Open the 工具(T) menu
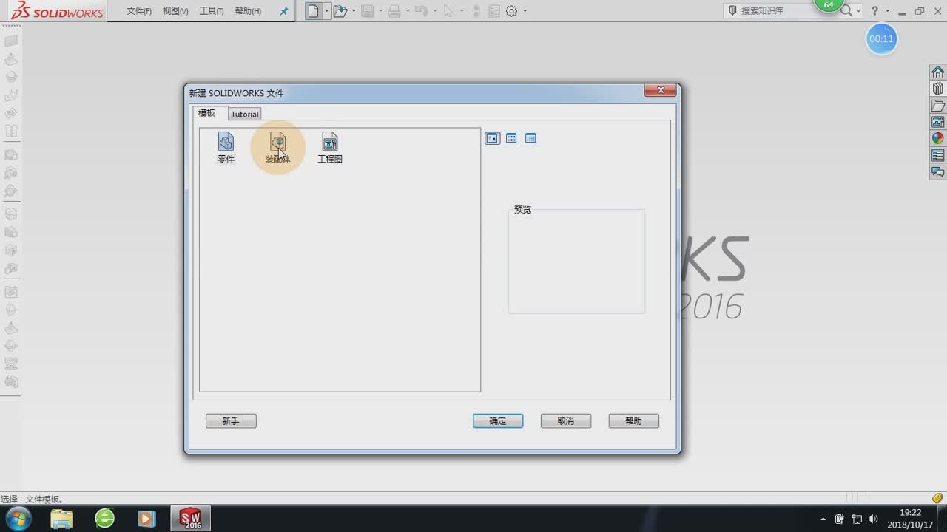947x532 pixels. click(212, 11)
